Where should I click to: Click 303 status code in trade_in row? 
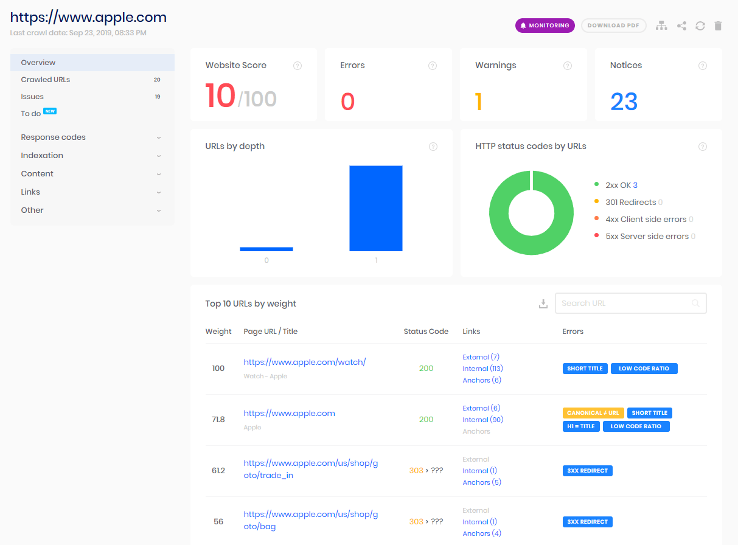(x=416, y=471)
